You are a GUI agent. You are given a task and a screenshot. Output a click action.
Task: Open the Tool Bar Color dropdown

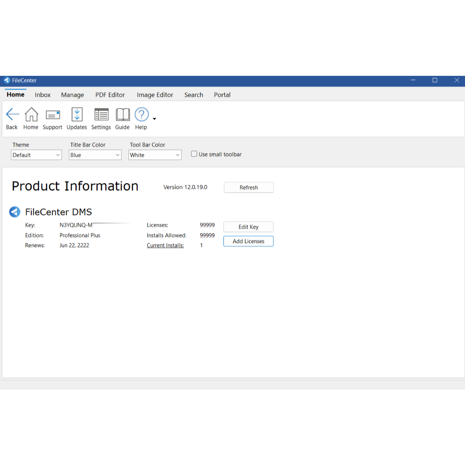[155, 155]
